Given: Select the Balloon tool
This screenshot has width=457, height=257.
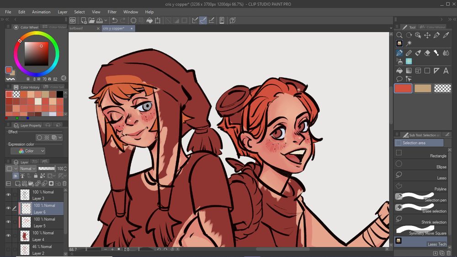Looking at the screenshot, I should 399,79.
